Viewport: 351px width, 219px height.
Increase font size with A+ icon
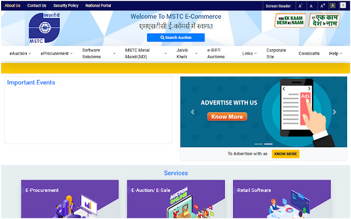[x=322, y=6]
